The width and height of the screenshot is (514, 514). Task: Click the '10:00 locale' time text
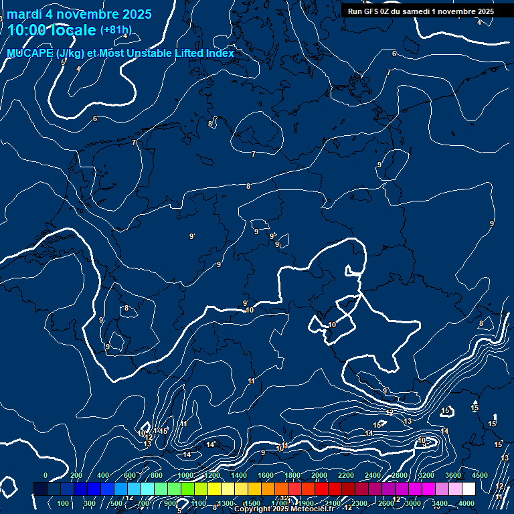pos(52,30)
